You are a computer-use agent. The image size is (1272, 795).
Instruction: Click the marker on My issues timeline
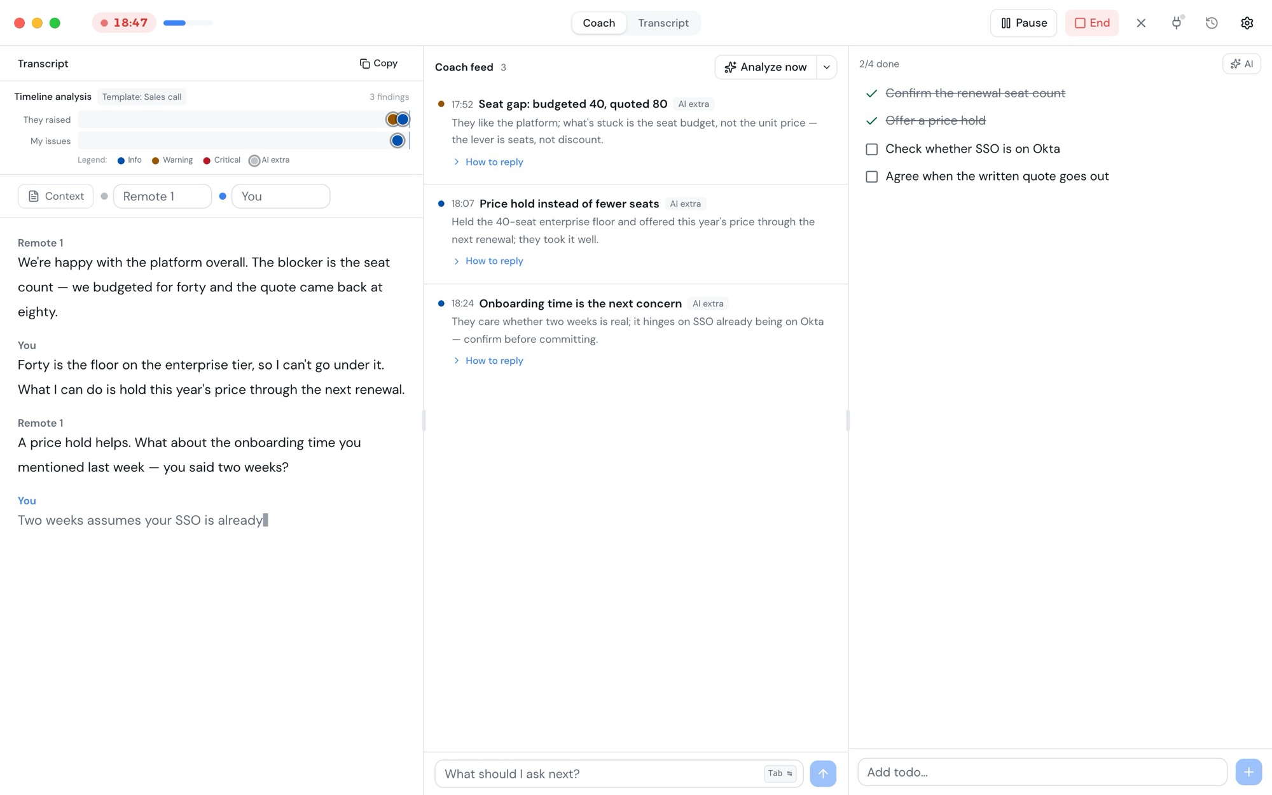click(397, 141)
